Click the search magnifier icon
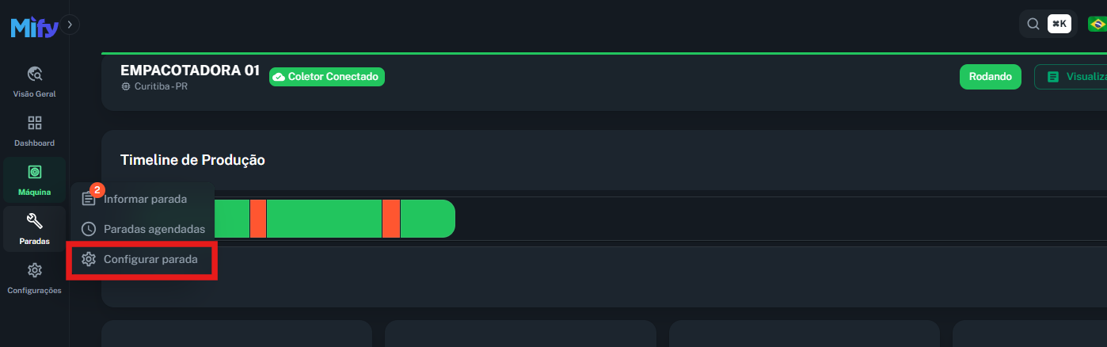1107x347 pixels. [1033, 24]
